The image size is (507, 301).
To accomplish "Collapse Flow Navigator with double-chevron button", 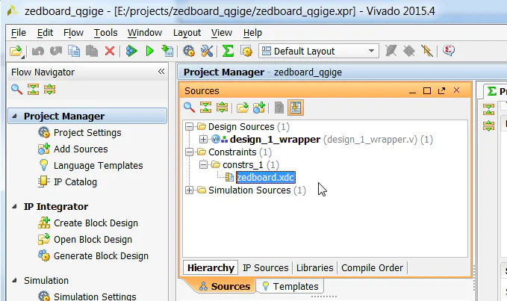I will (161, 72).
